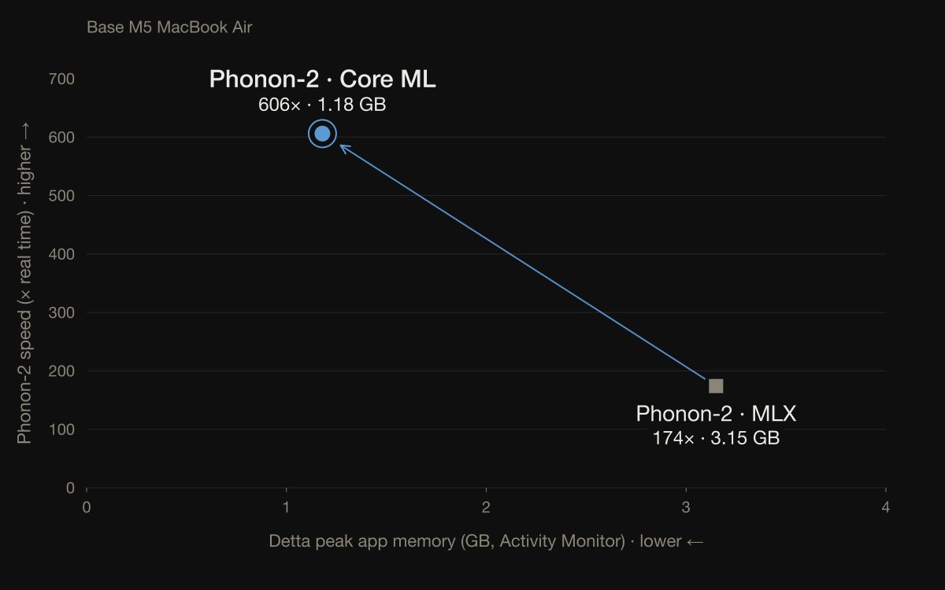The height and width of the screenshot is (590, 945).
Task: Click the x-axis tick label 4
Action: coord(887,507)
